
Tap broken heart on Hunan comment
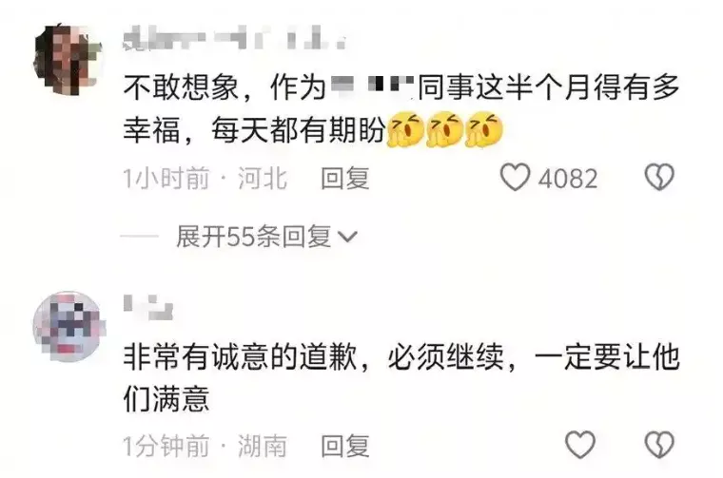point(659,445)
